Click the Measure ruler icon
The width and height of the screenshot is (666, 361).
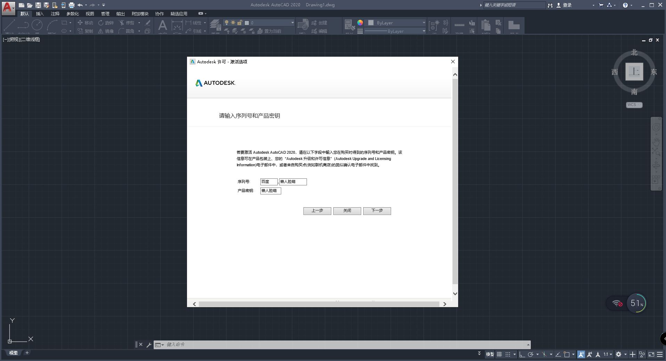click(x=459, y=25)
